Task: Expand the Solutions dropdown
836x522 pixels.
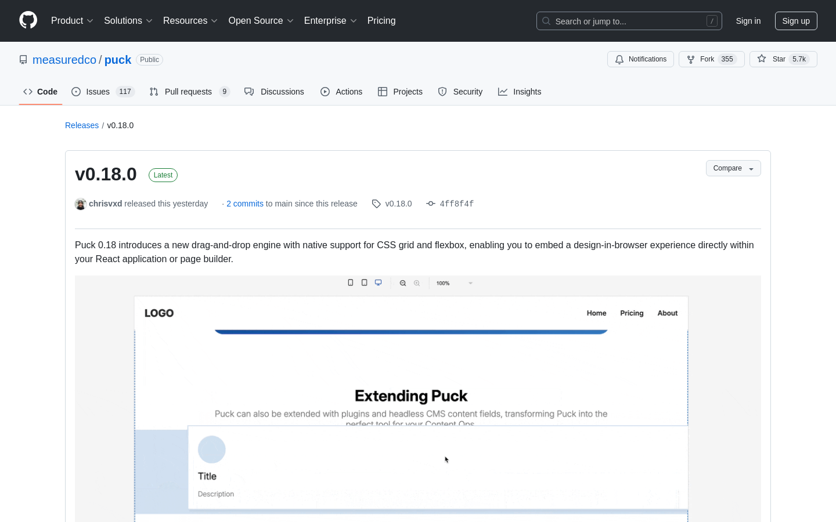Action: click(128, 21)
